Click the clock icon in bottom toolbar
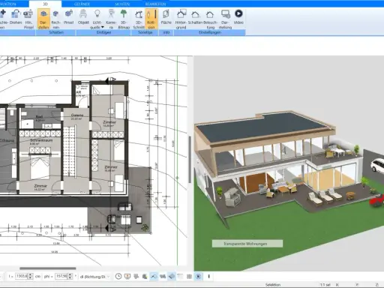The height and width of the screenshot is (288, 384). click(118, 276)
